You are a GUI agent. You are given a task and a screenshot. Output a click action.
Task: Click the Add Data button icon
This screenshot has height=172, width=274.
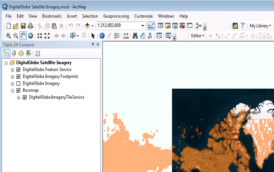pyautogui.click(x=88, y=26)
